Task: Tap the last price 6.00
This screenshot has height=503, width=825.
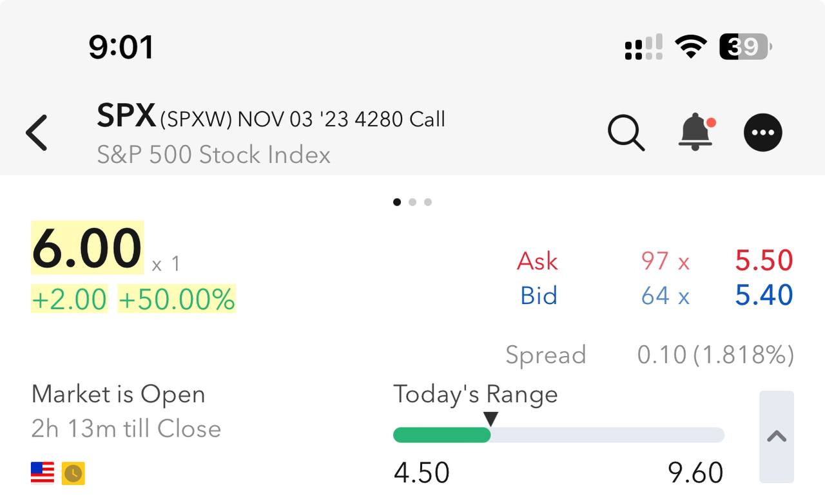Action: [87, 249]
